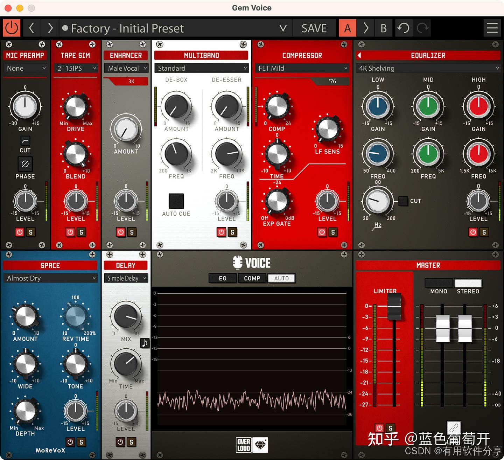This screenshot has width=504, height=460.
Task: Solo the Space reverb module
Action: [x=81, y=442]
